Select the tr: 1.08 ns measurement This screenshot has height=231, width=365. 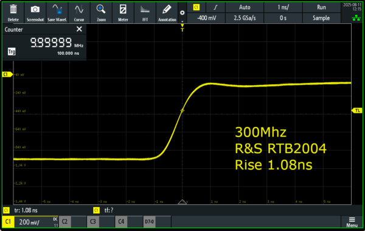(x=26, y=210)
